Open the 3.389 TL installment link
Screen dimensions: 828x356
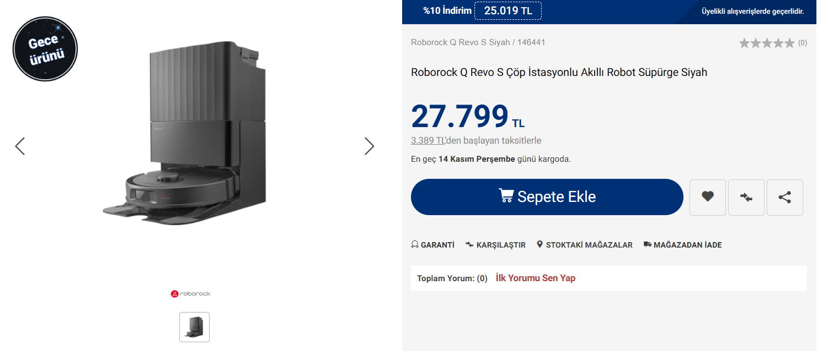click(428, 140)
